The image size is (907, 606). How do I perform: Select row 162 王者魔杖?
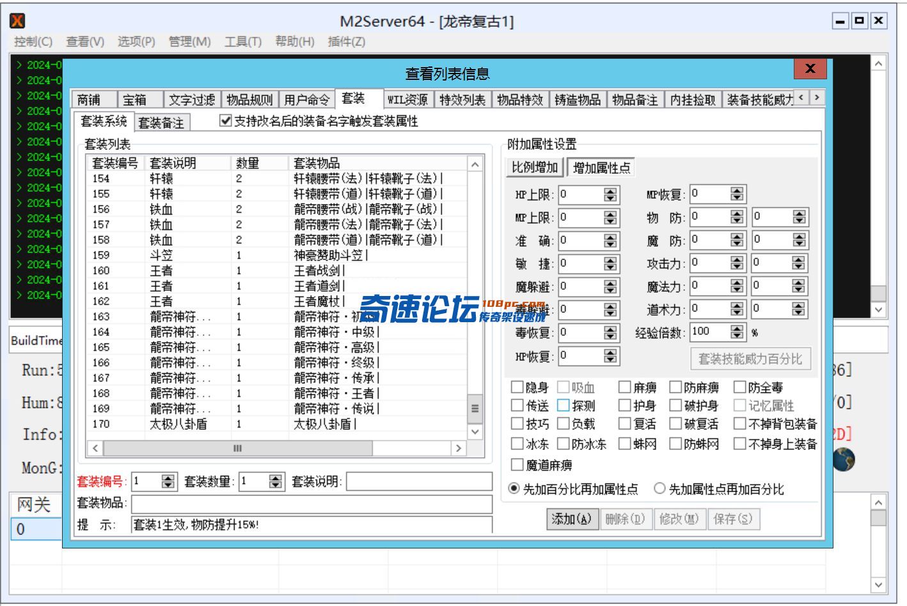276,301
